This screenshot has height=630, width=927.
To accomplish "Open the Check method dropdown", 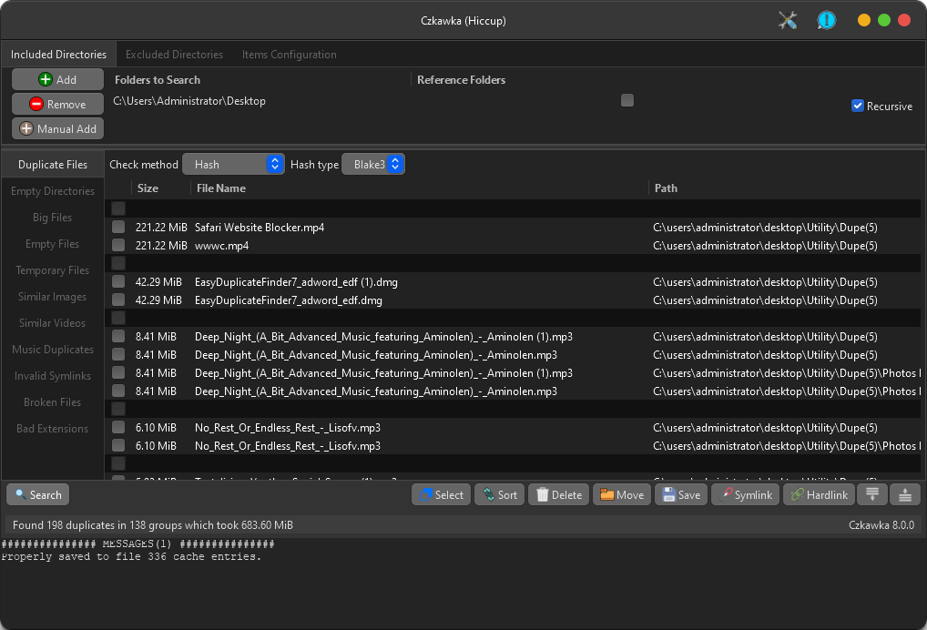I will (233, 164).
